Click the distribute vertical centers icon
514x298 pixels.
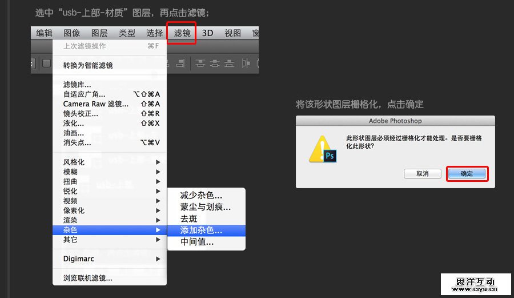click(x=215, y=63)
